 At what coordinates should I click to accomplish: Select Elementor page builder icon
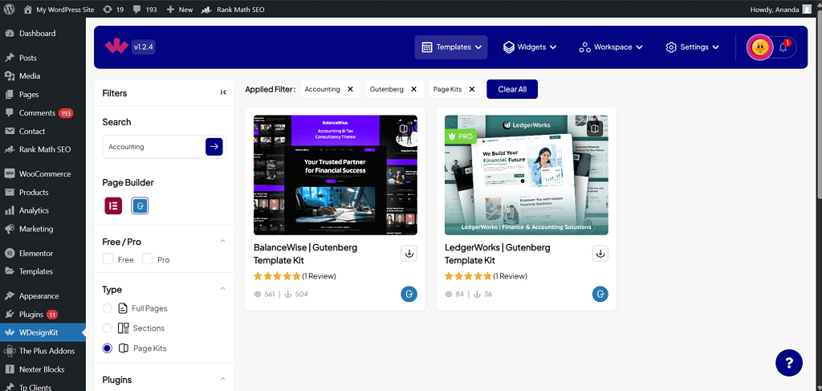pos(113,206)
